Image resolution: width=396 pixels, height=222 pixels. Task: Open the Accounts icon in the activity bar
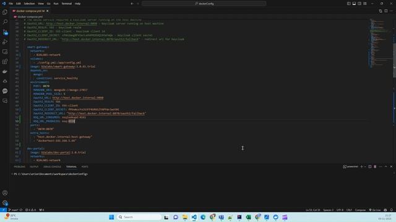(x=5, y=193)
